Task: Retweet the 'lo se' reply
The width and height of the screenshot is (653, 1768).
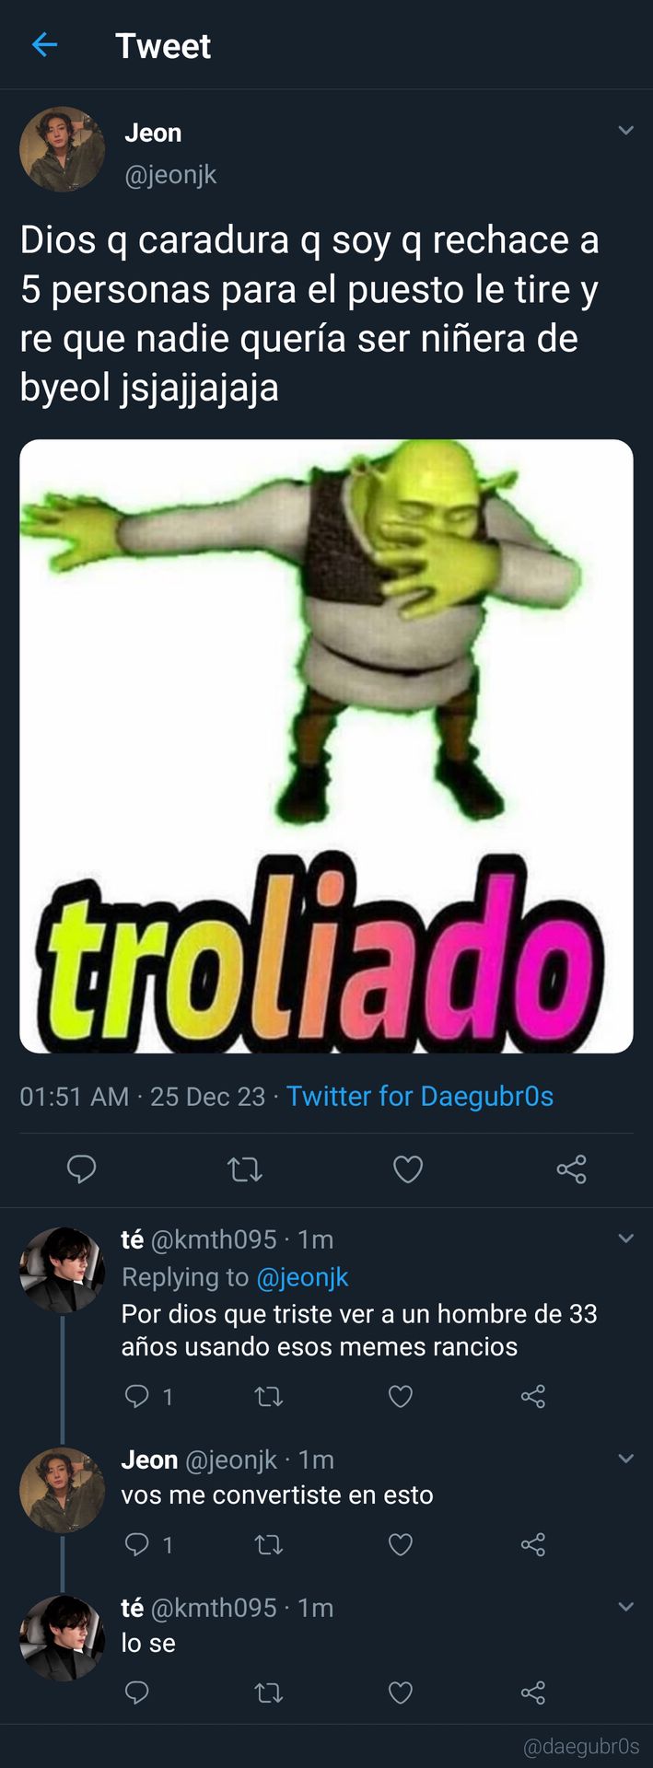Action: pos(268,1692)
